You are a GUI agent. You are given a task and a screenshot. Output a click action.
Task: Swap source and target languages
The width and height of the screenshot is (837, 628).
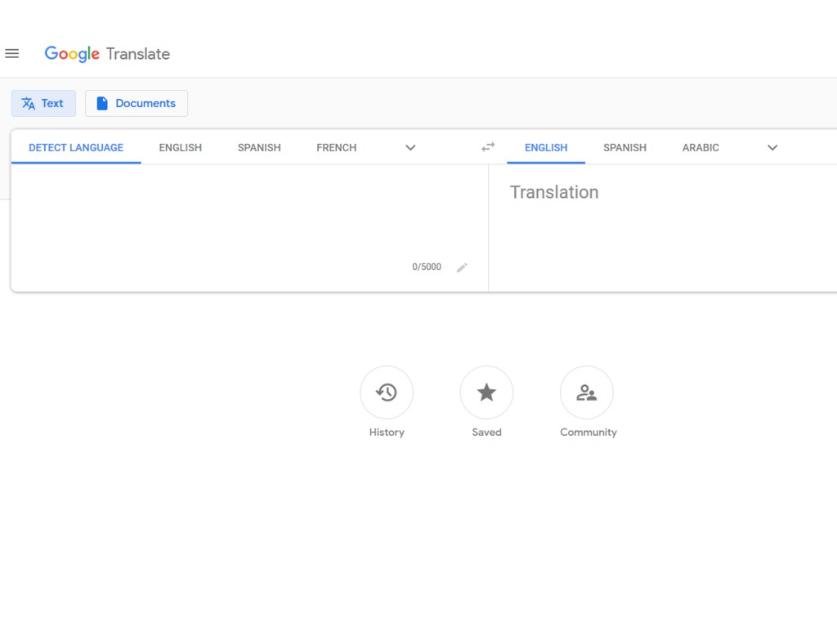488,147
